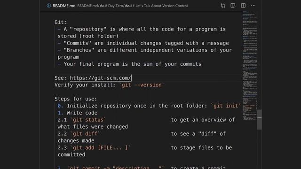Click the info icon beside README.md
Viewport: 301px width, 169px height.
click(x=49, y=6)
